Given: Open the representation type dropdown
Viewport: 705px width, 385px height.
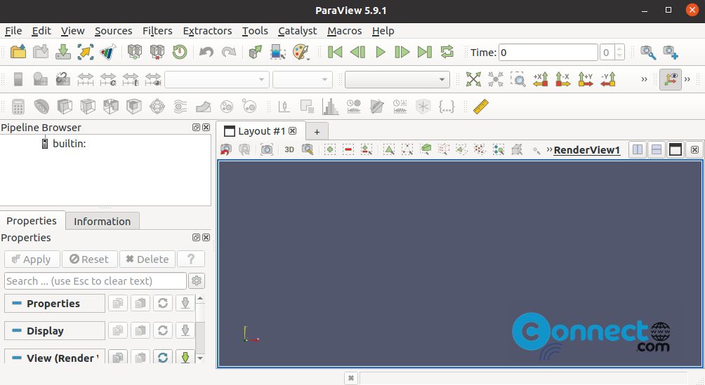Looking at the screenshot, I should click(397, 80).
